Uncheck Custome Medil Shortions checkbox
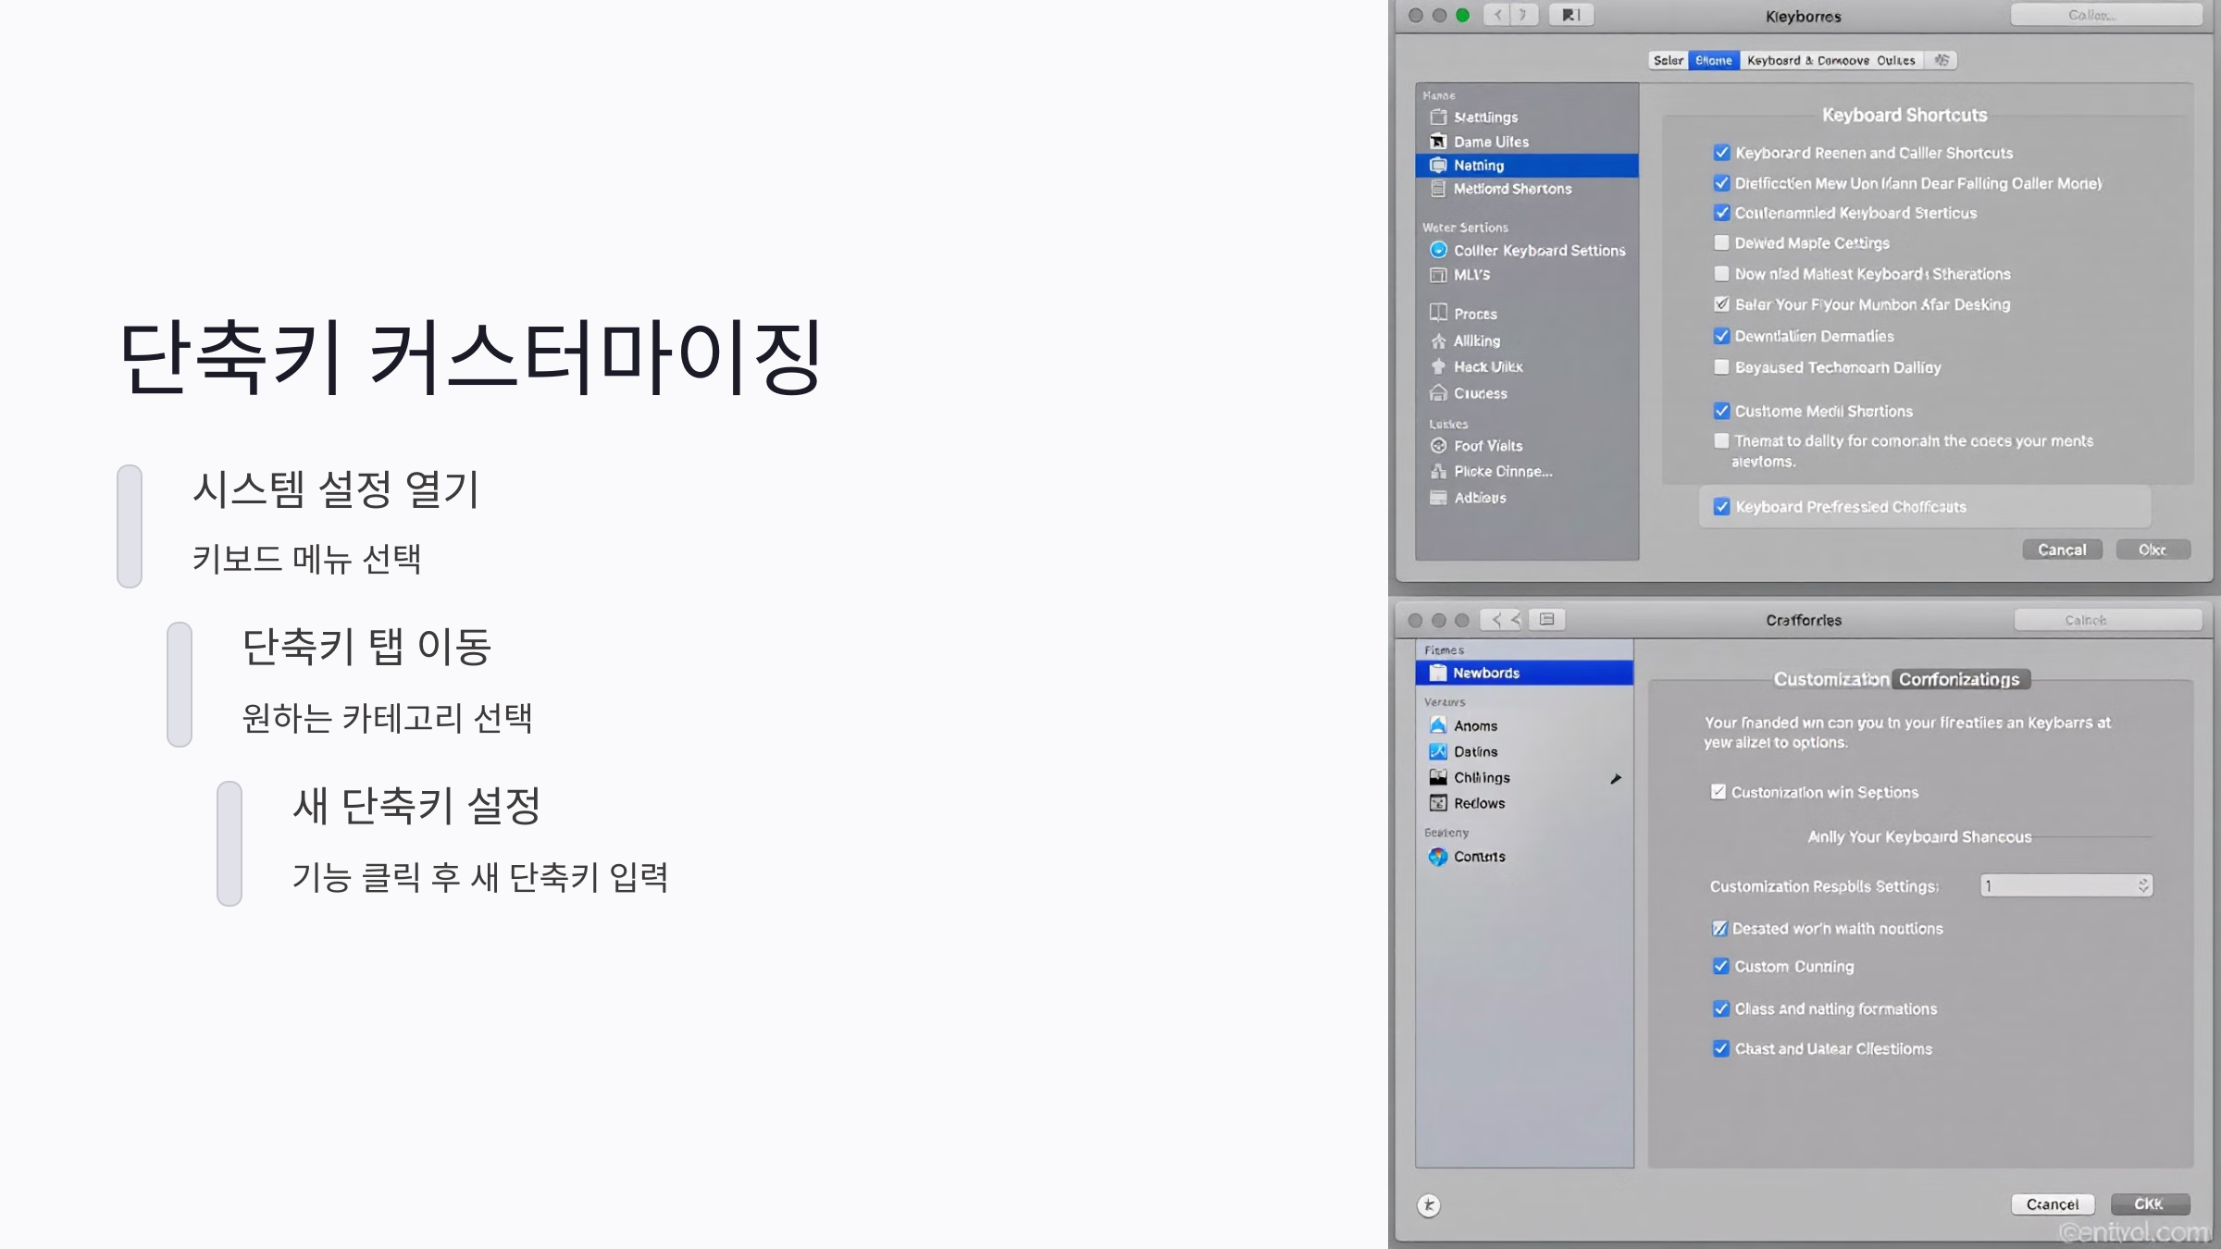Viewport: 2221px width, 1249px height. (1721, 411)
